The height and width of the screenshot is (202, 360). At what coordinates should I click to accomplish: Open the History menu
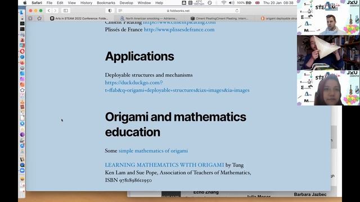(x=86, y=3)
